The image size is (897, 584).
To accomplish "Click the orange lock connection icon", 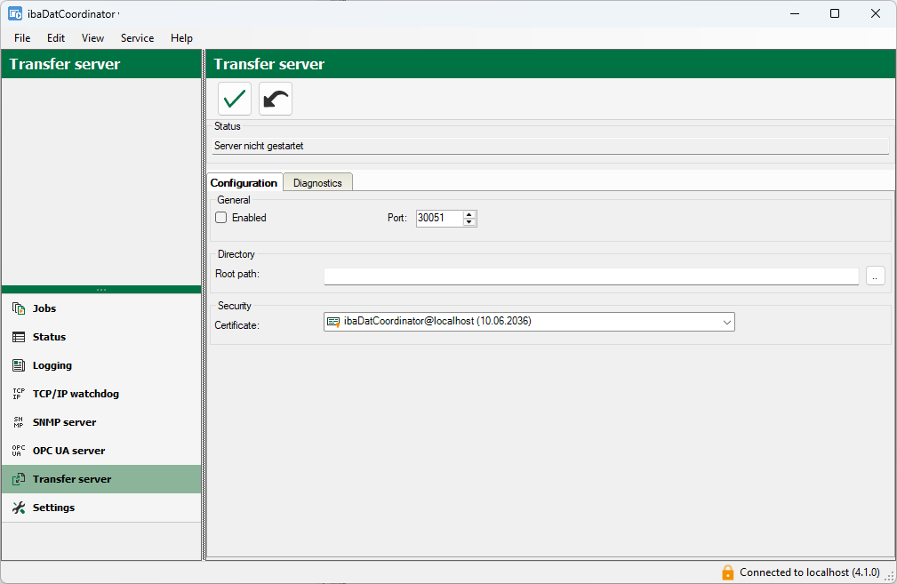I will pos(728,572).
